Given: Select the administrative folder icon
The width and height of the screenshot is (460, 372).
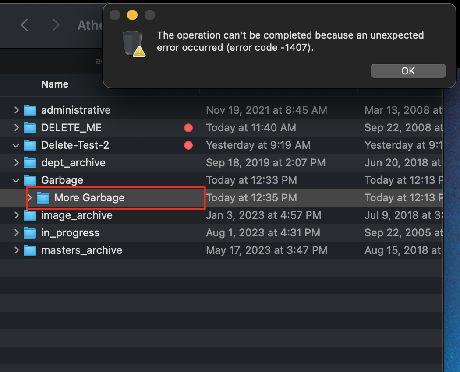Looking at the screenshot, I should [30, 110].
